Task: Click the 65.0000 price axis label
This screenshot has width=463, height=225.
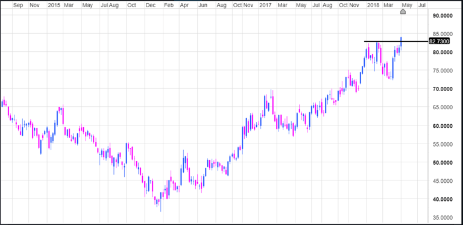Action: pos(443,107)
